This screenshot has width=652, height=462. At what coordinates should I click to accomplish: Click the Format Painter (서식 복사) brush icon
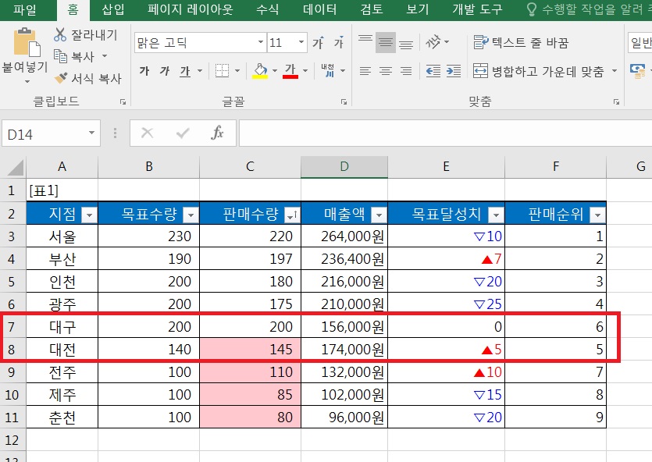click(61, 78)
